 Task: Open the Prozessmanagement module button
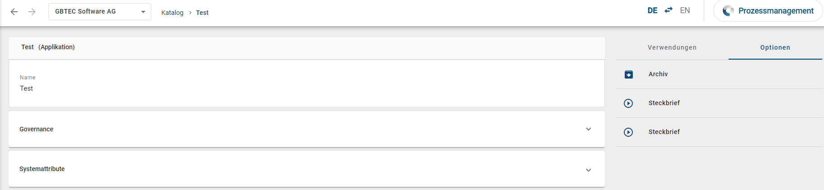[775, 11]
